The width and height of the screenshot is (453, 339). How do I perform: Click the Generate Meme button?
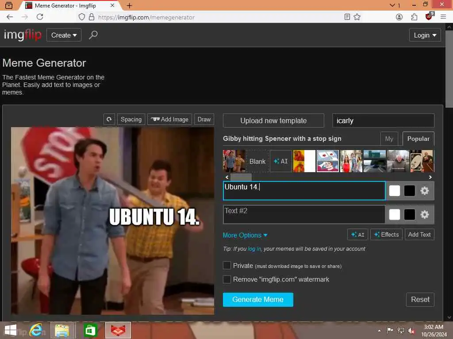258,300
